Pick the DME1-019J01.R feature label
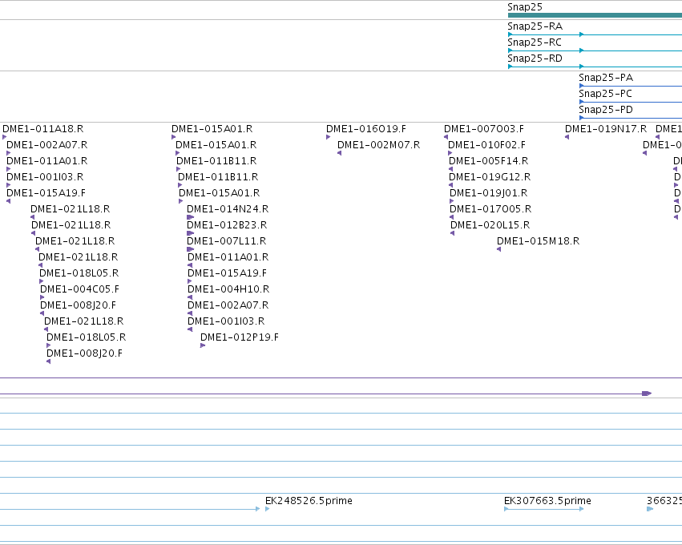Screen dimensions: 682x545 coord(488,192)
